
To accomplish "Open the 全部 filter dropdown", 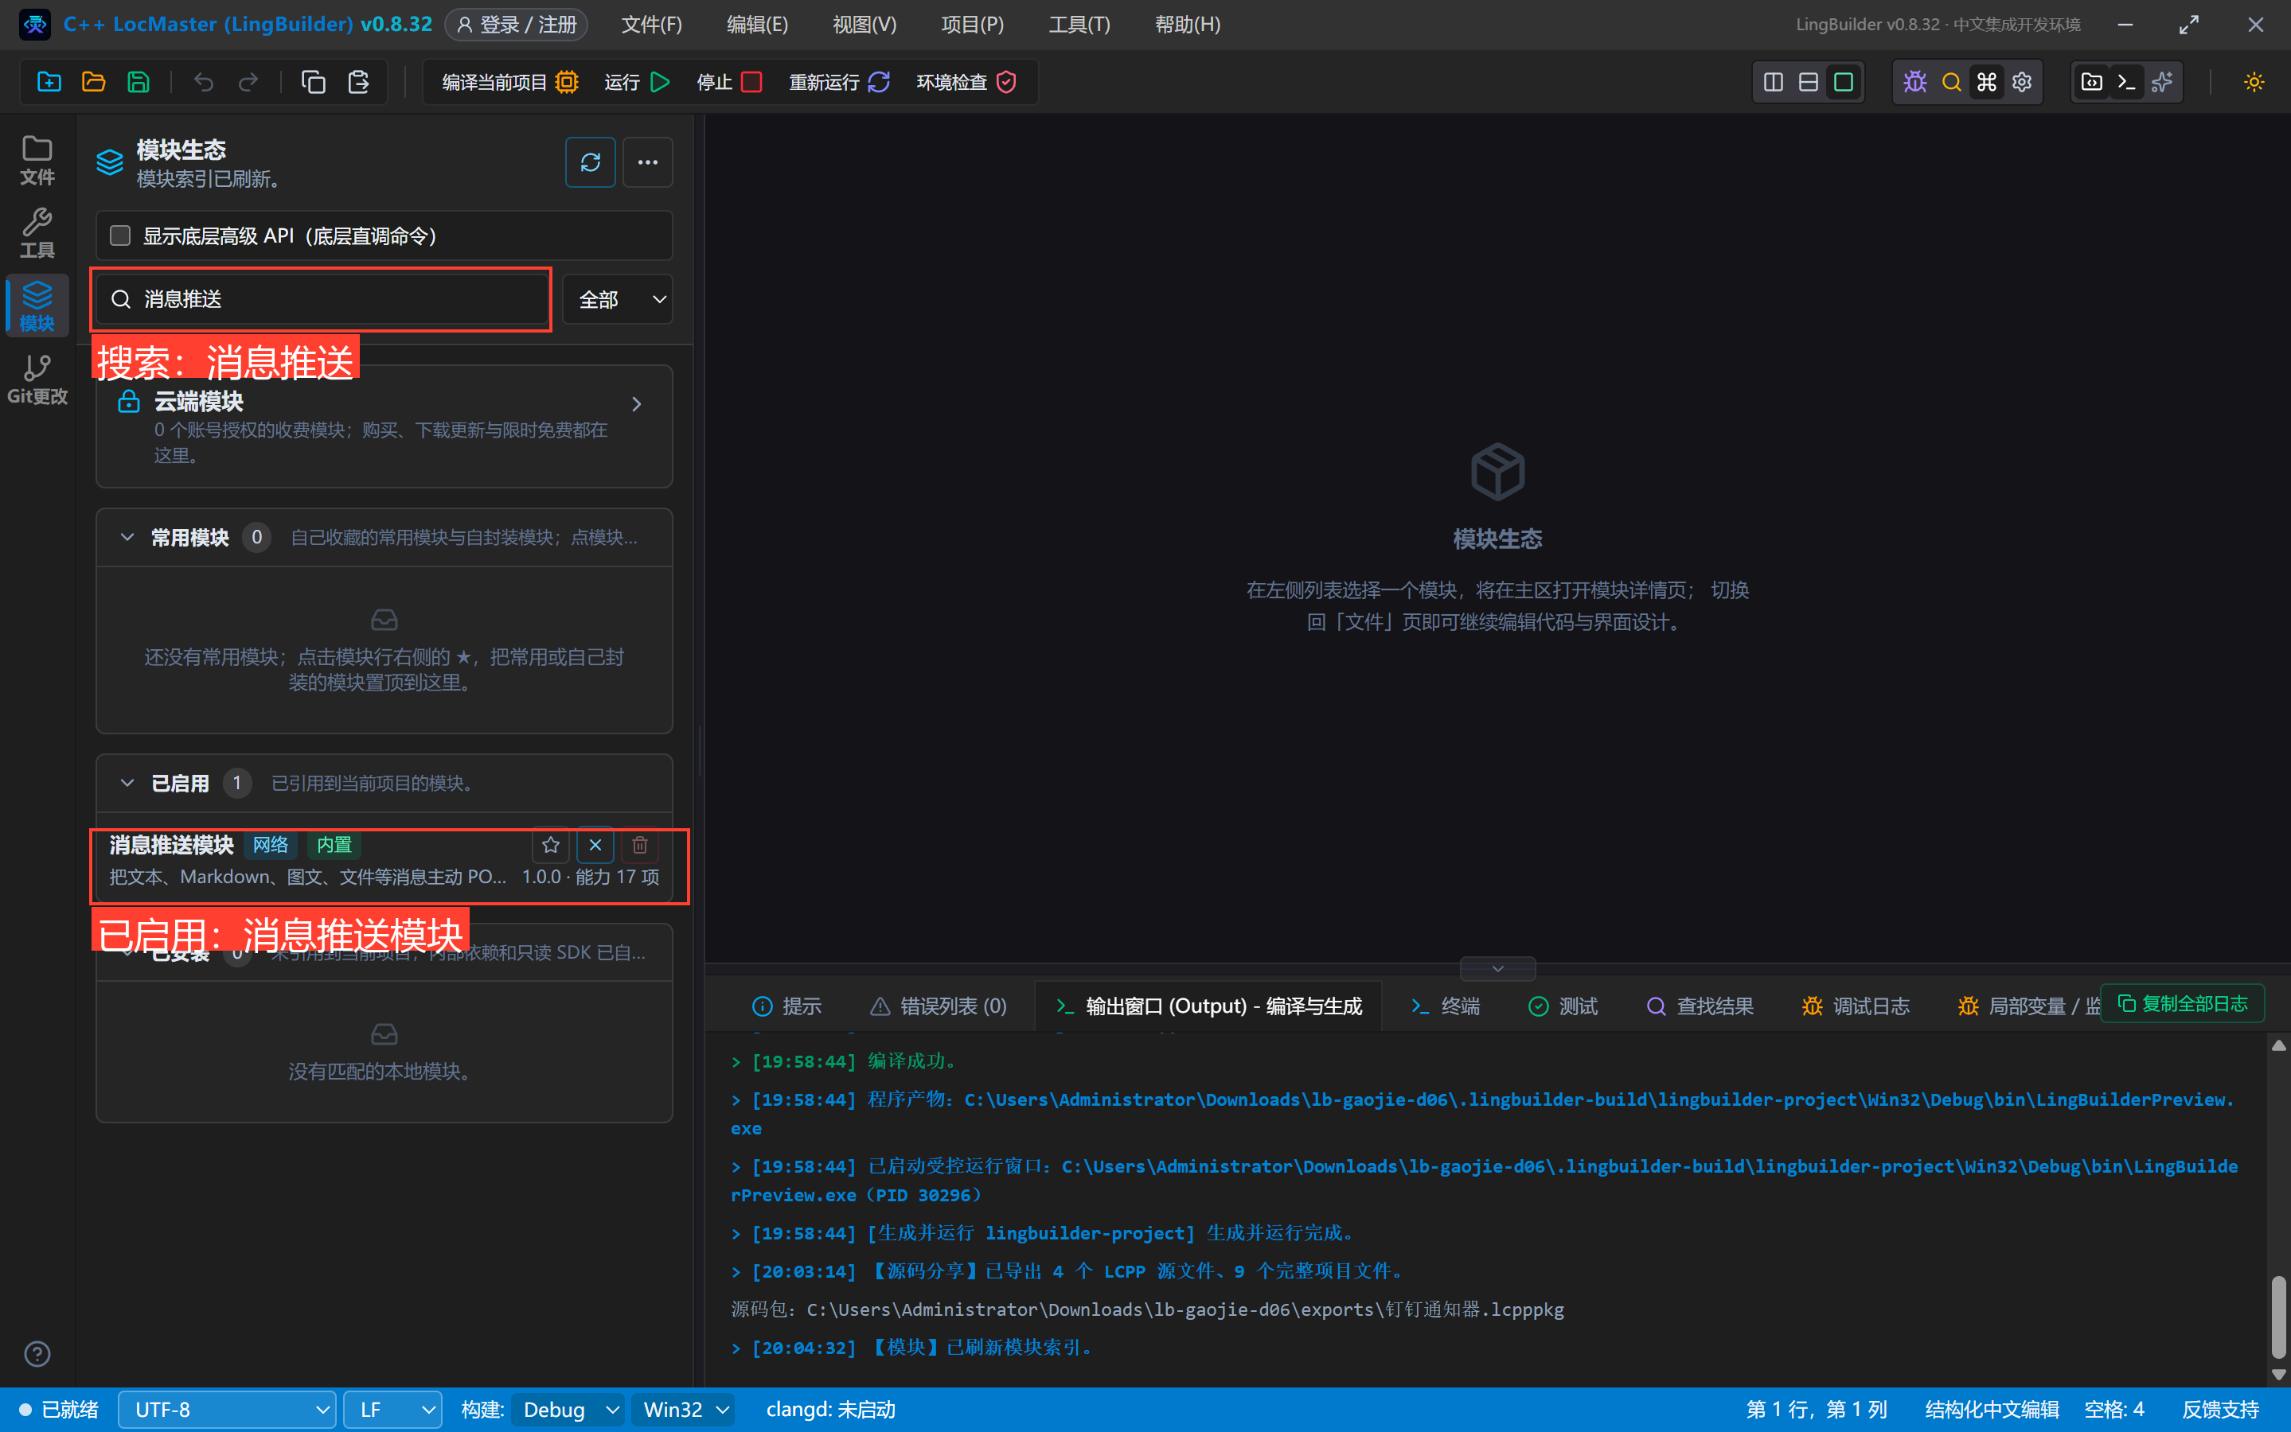I will 618,299.
